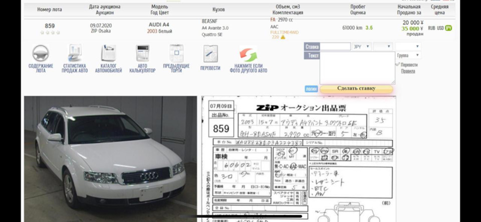The width and height of the screenshot is (481, 222).
Task: Click the Средняя цена column header
Action: (439, 9)
